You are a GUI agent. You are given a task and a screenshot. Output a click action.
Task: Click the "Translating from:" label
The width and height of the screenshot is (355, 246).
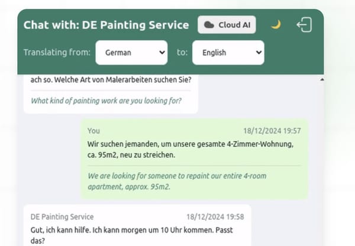click(57, 53)
